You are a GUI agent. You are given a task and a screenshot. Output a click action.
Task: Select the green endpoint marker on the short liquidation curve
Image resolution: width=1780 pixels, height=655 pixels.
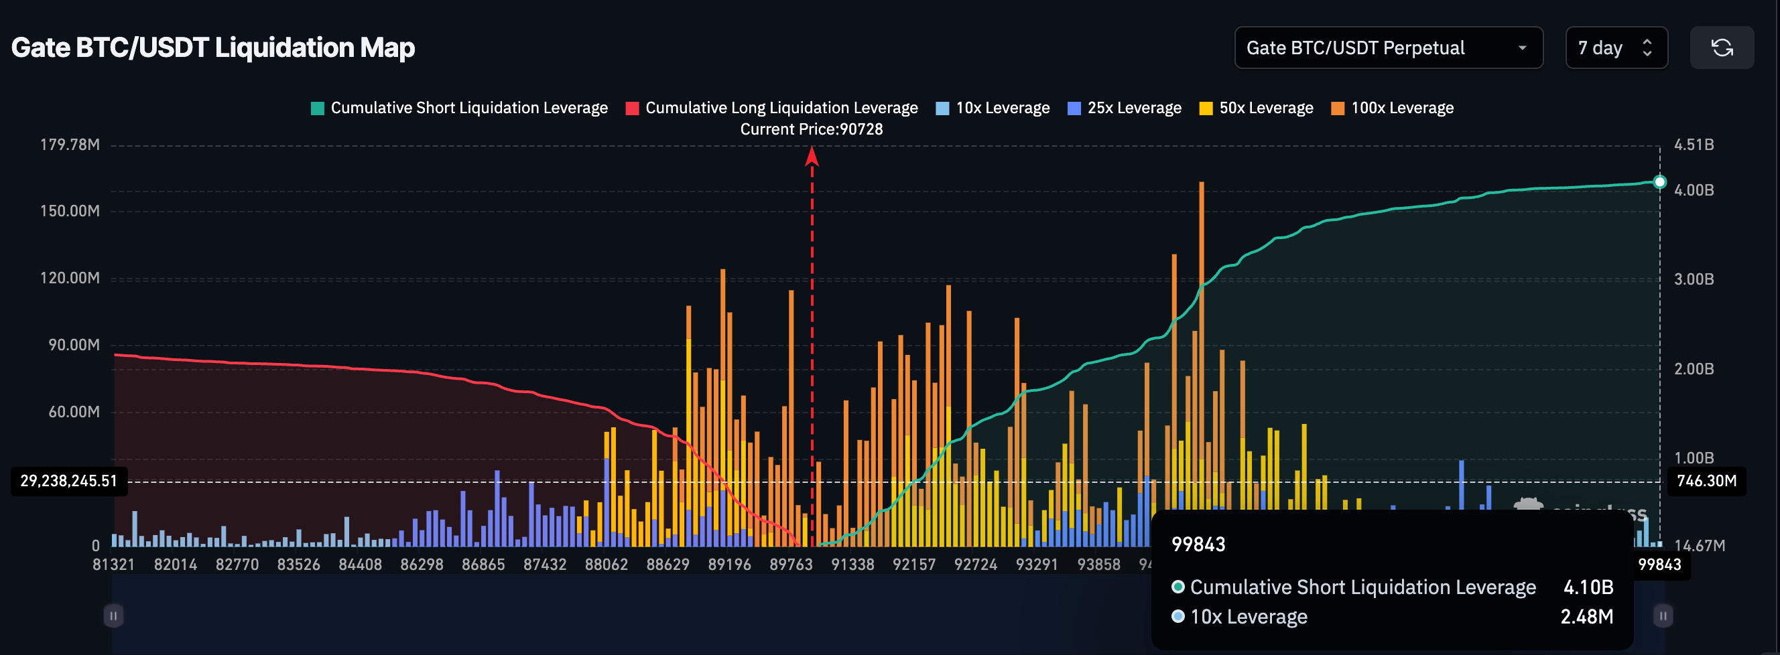[1660, 182]
